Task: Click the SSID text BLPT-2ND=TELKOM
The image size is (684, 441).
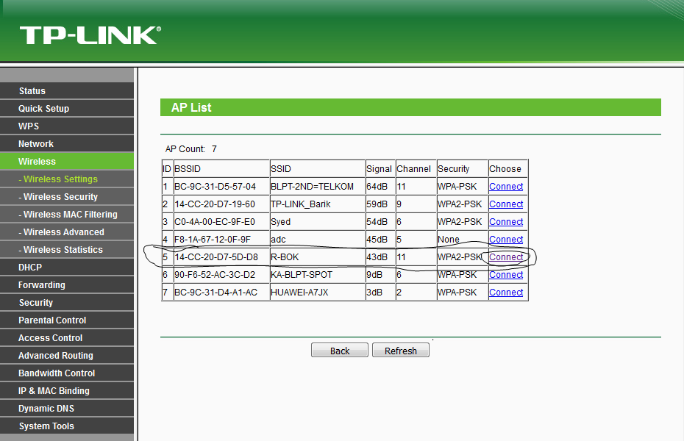Action: pyautogui.click(x=312, y=187)
